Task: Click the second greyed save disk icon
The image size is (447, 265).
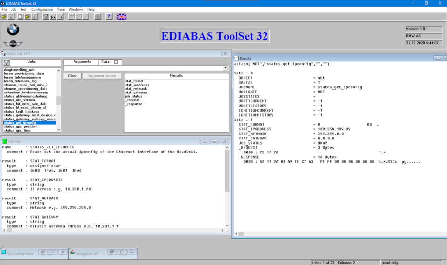Action: (x=34, y=17)
